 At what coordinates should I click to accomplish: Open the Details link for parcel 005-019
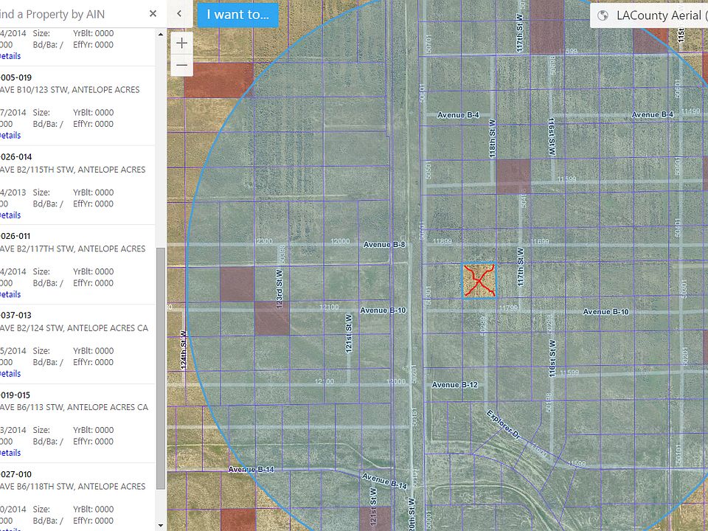(10, 136)
